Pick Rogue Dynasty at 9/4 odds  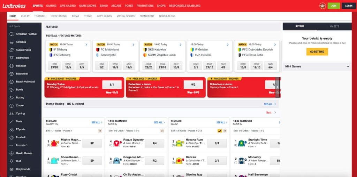pos(154,143)
